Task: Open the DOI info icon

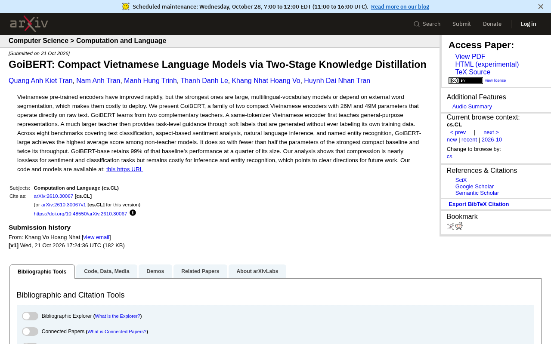Action: pyautogui.click(x=133, y=212)
